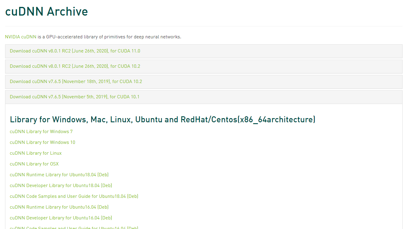Open the NVIDIA cuDNN link
The width and height of the screenshot is (408, 229).
(x=21, y=37)
